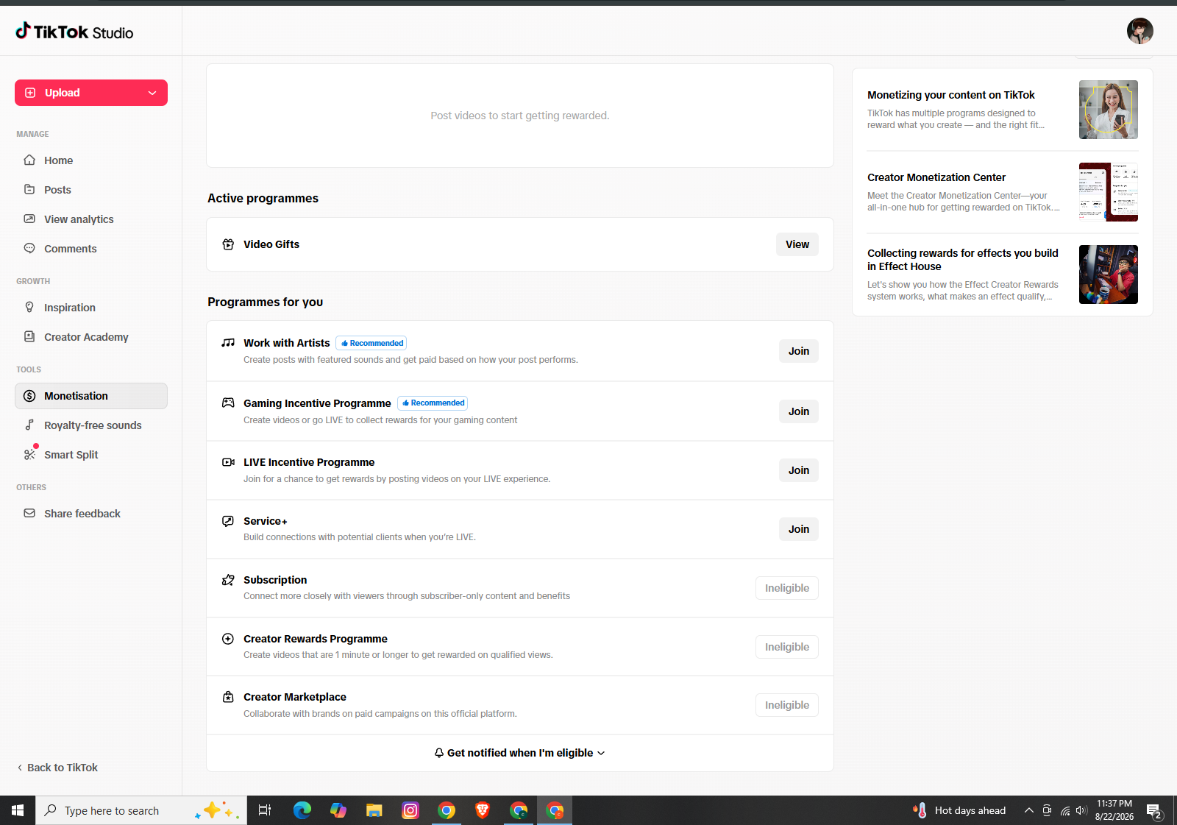
Task: Click the Creator Monetization Center thumbnail
Action: (x=1109, y=192)
